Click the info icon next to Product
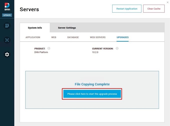 (49, 48)
